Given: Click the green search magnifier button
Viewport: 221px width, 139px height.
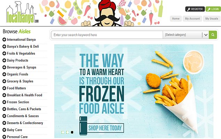Looking at the screenshot, I should point(213,35).
